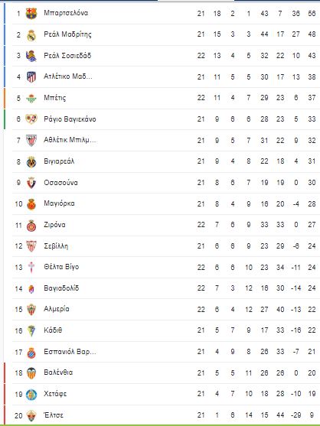This screenshot has width=320, height=426.
Task: Click the Atlético Madrid crest icon
Action: 31,77
